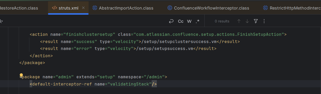Click the yellow intention bulb icon
The width and height of the screenshot is (321, 94).
tap(21, 75)
